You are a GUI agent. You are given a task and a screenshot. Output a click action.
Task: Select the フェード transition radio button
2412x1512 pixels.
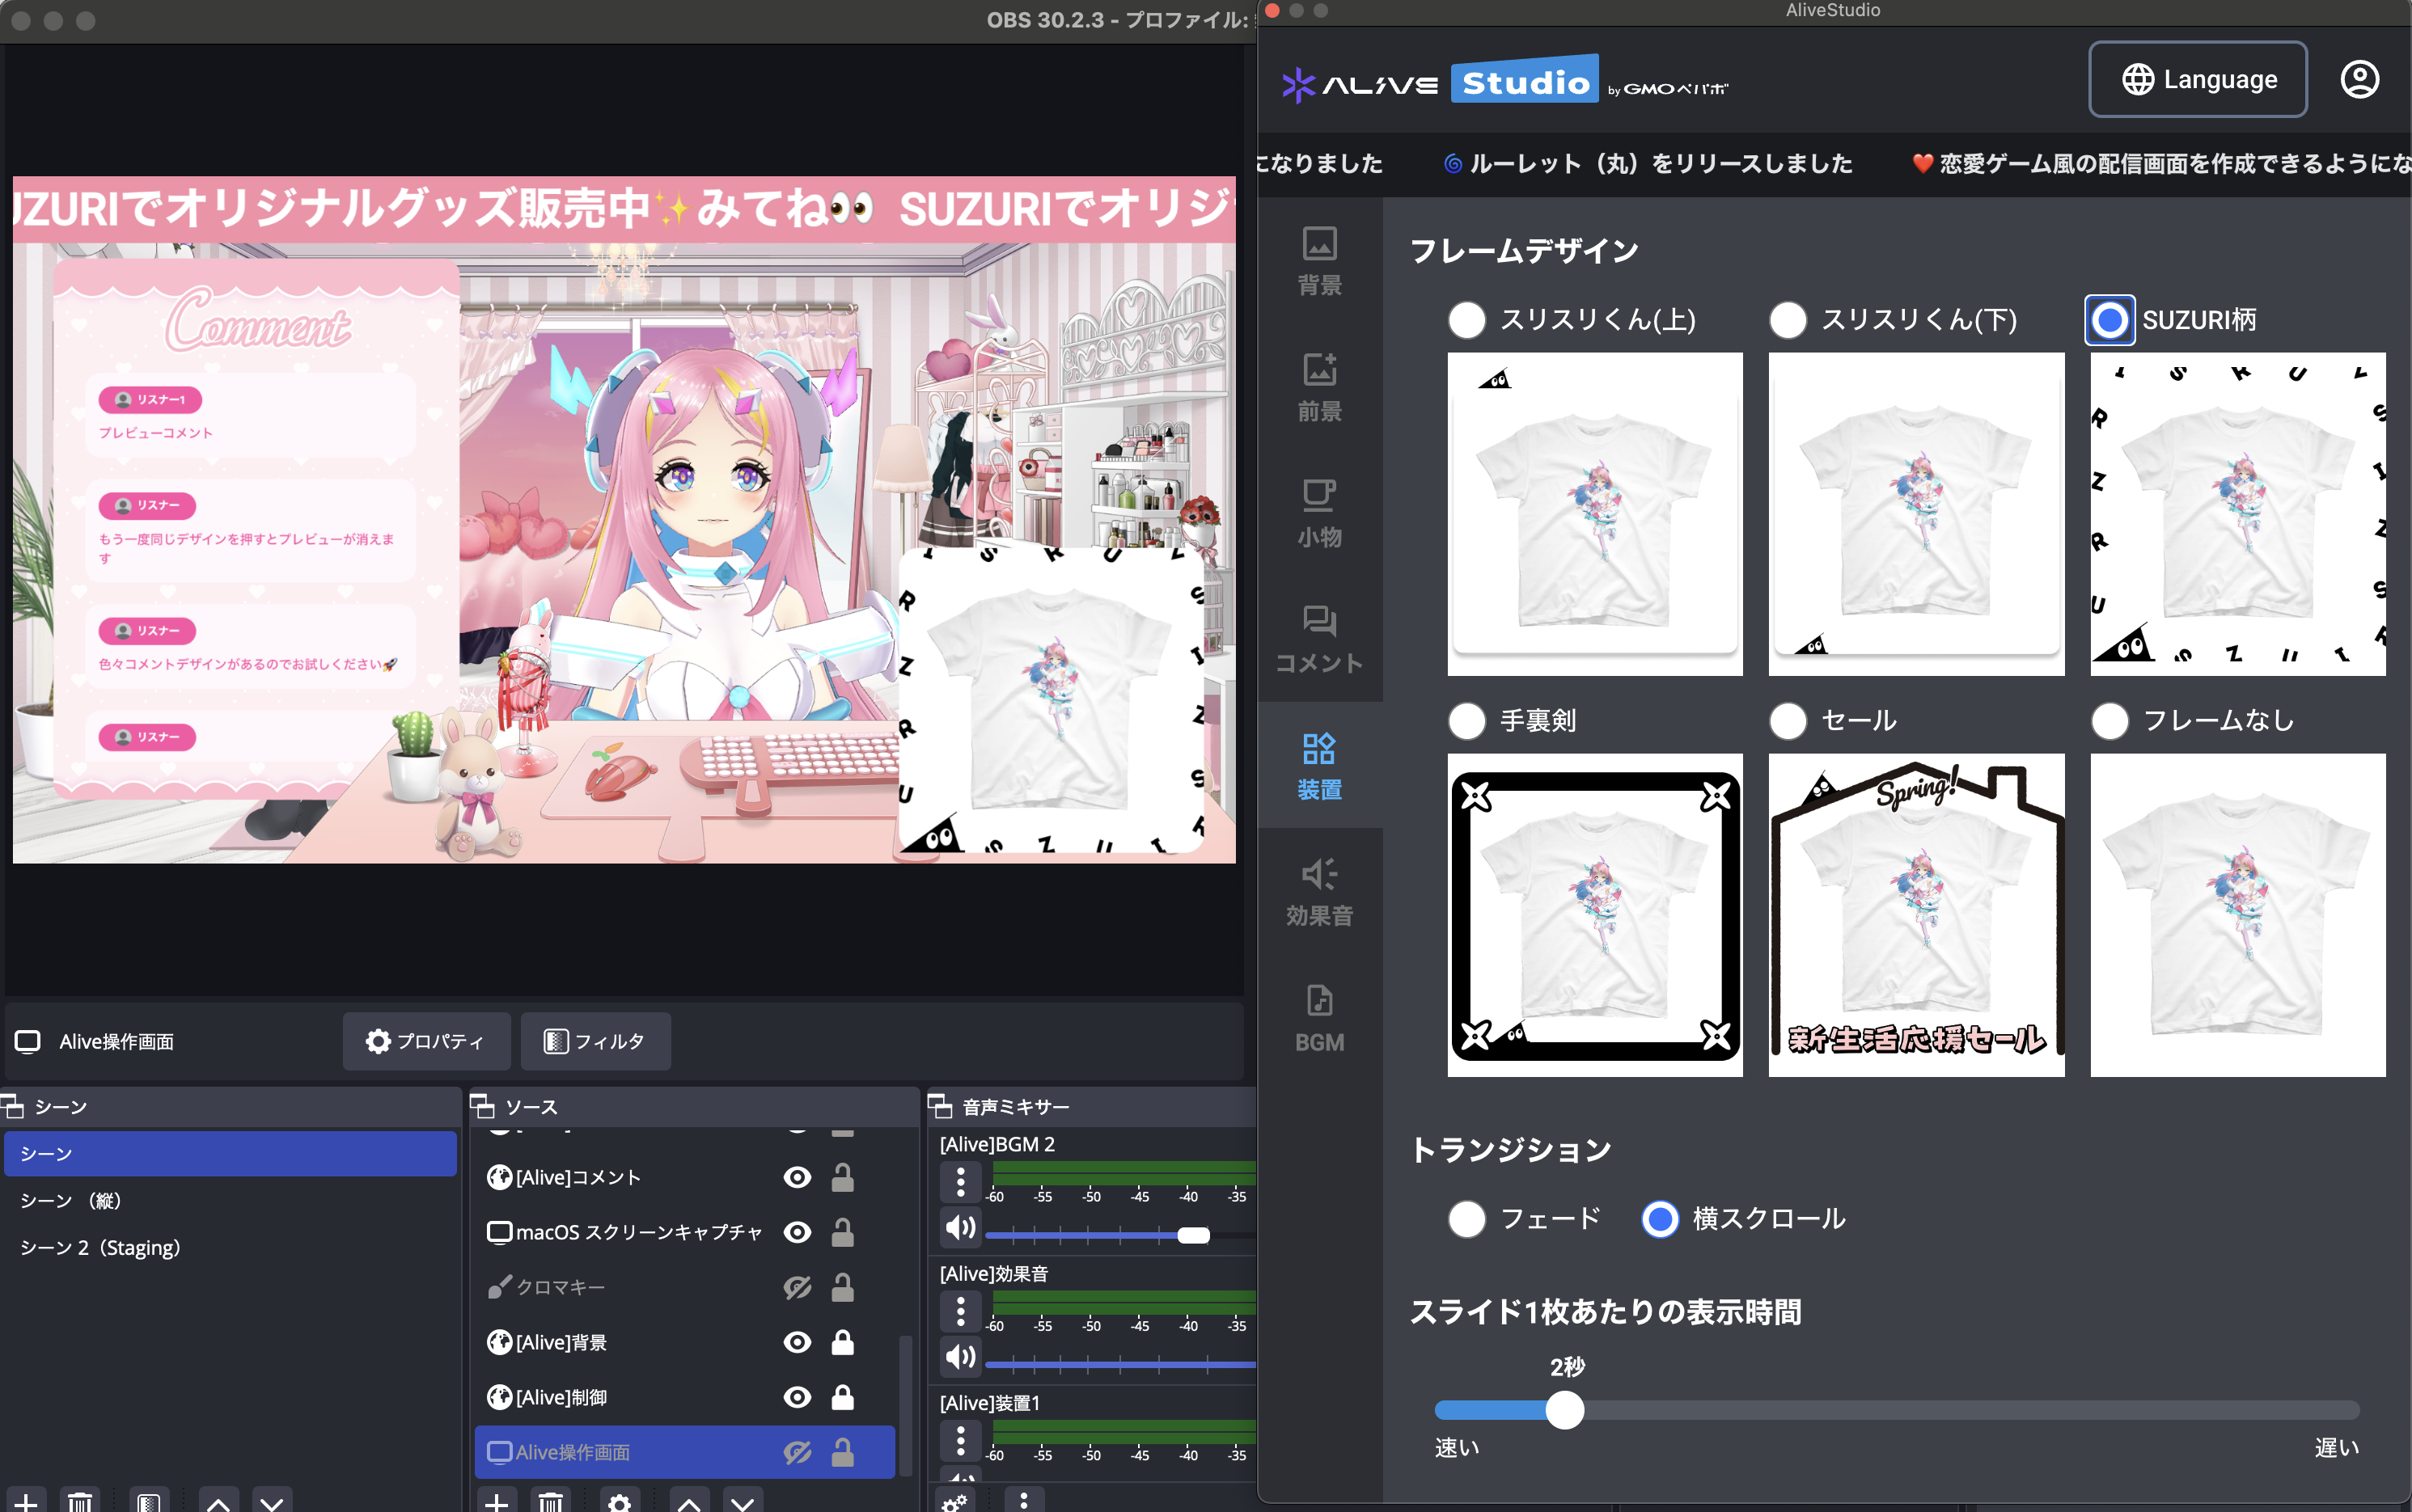click(x=1466, y=1218)
